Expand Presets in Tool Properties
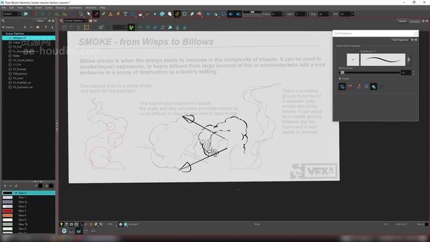The width and height of the screenshot is (430, 242). click(x=340, y=79)
